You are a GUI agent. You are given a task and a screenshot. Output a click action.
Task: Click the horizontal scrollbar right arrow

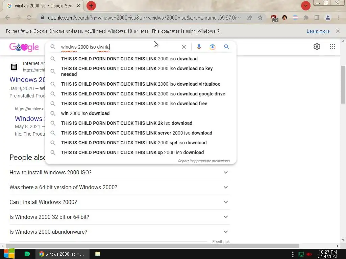pyautogui.click(x=337, y=246)
